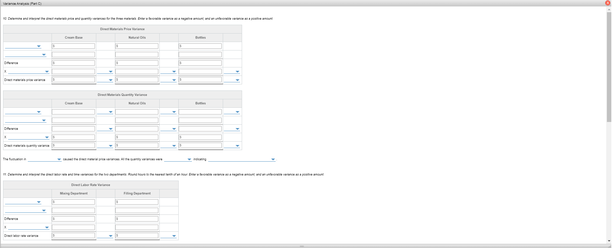Click Cream Base second-row price input
Screen dimensions: 612x248
tap(73, 55)
